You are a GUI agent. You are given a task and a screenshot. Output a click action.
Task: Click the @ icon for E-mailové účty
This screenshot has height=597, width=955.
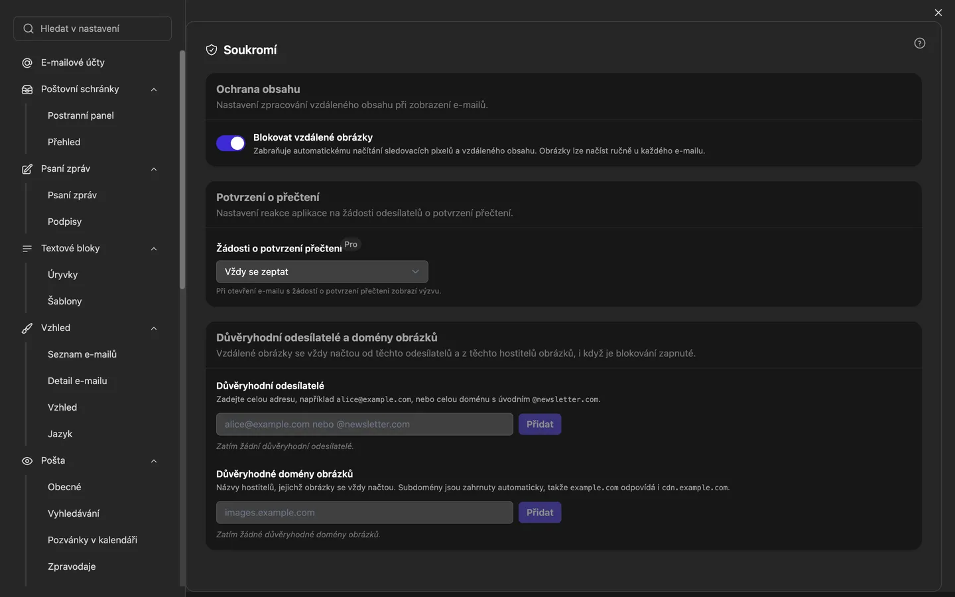[x=27, y=63]
